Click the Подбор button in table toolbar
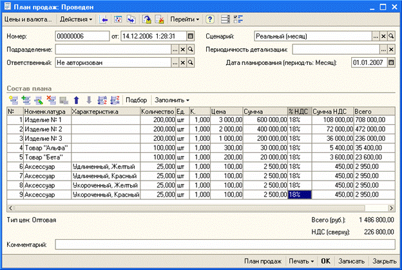Viewport: 402px width, 270px height. pos(136,100)
